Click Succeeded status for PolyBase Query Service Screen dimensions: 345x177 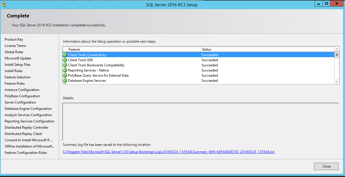210,75
